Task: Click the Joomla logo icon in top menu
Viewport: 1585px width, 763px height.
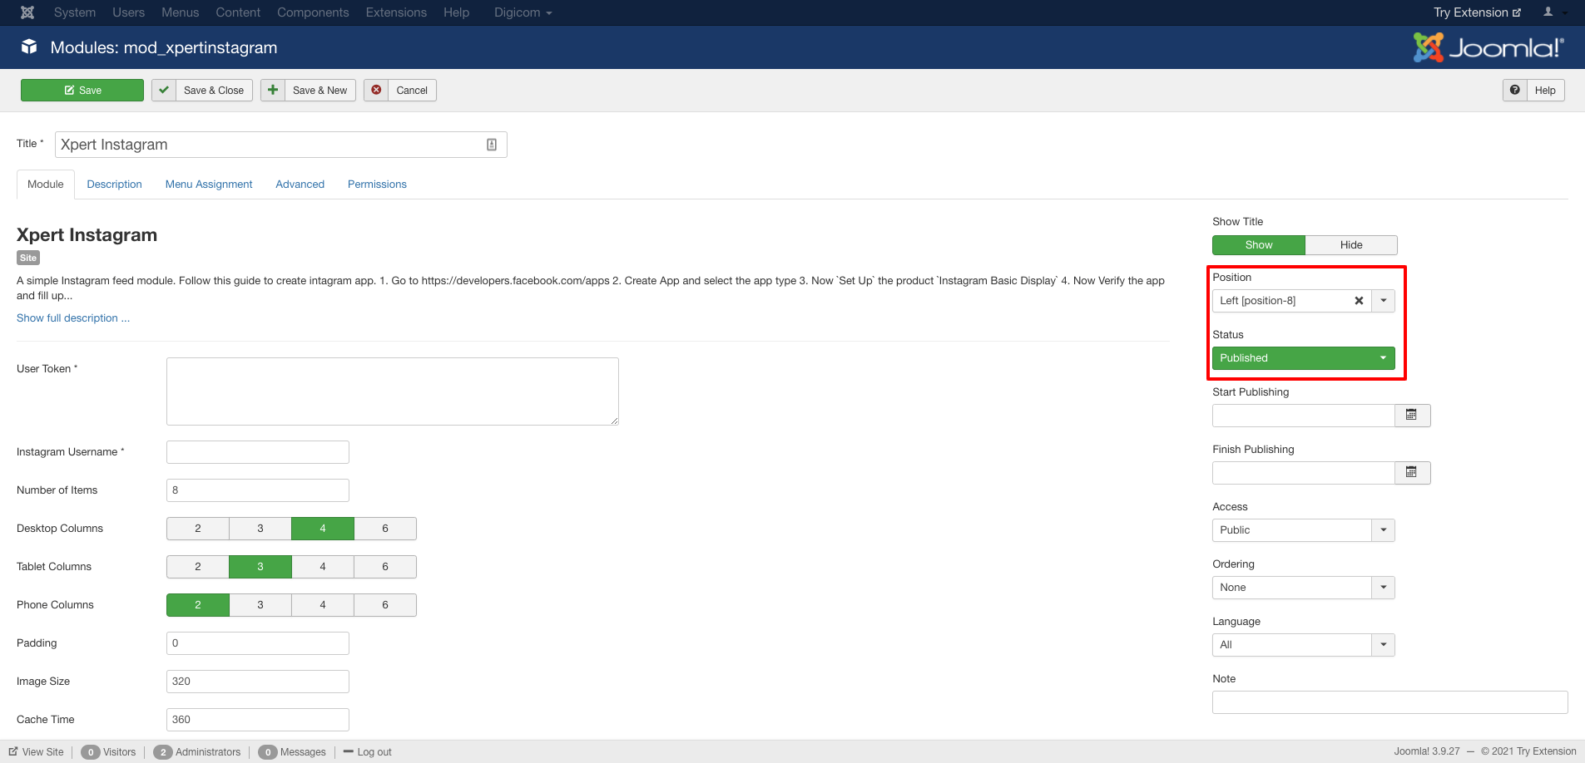Action: pos(27,12)
